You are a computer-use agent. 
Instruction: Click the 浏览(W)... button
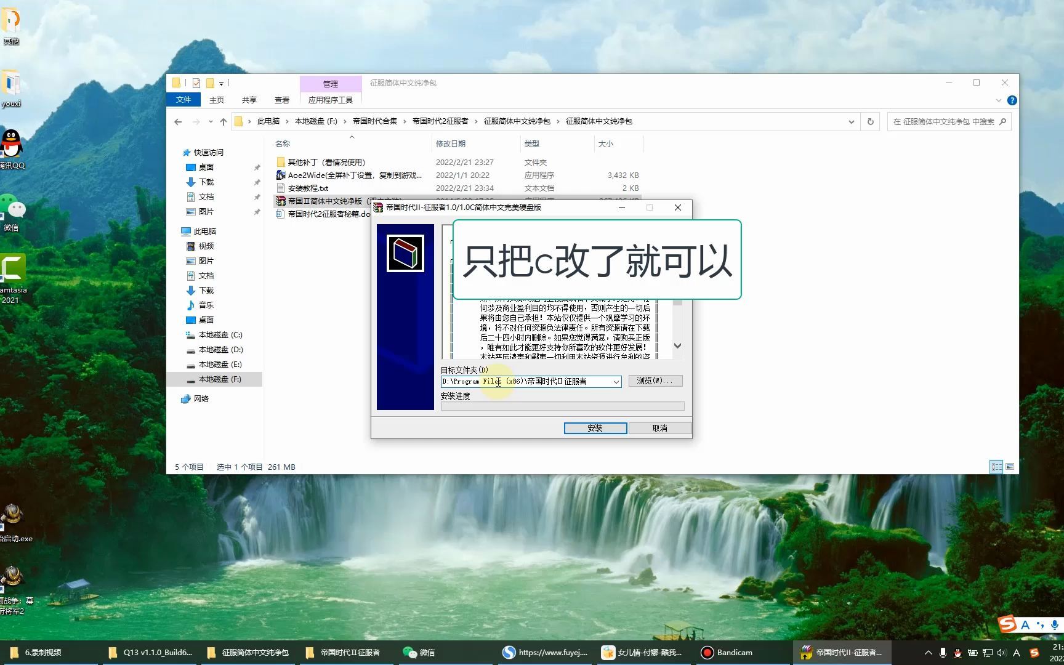pos(655,381)
